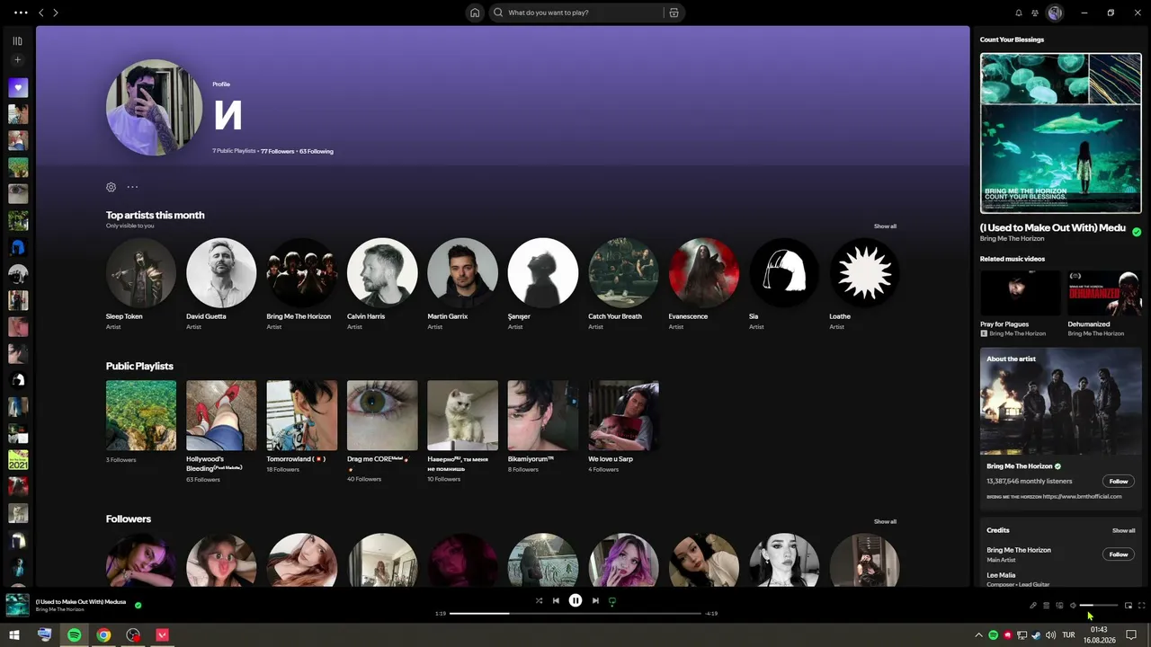Open the profile more options (three dots) menu
This screenshot has height=647, width=1151.
coord(132,187)
